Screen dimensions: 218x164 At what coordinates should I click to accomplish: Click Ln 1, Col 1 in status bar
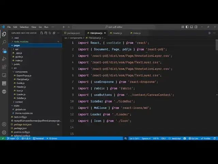(135, 138)
